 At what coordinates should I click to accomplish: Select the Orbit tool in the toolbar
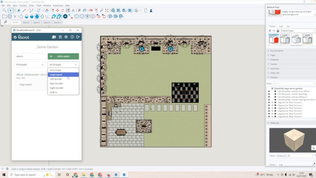pos(91,10)
